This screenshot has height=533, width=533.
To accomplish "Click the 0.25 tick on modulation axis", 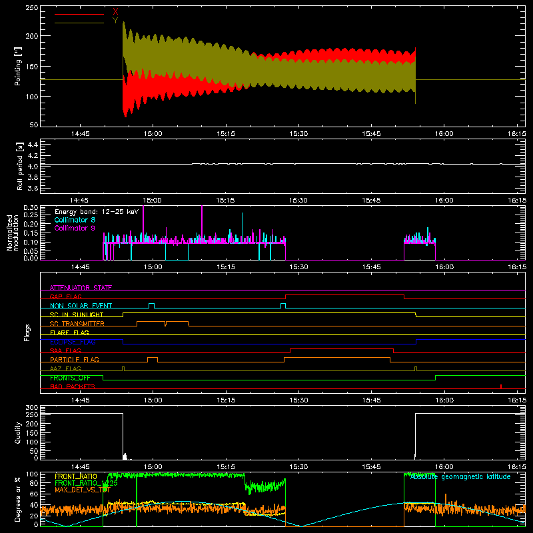I will tap(30, 215).
